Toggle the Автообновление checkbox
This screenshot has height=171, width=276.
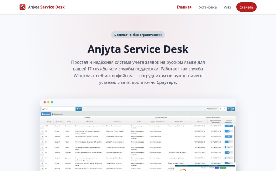tap(205, 109)
